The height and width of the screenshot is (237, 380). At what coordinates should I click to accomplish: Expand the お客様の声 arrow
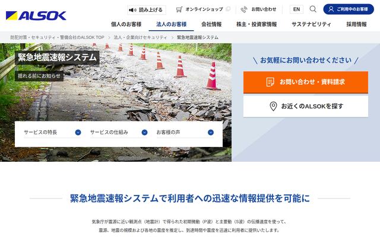click(x=211, y=132)
